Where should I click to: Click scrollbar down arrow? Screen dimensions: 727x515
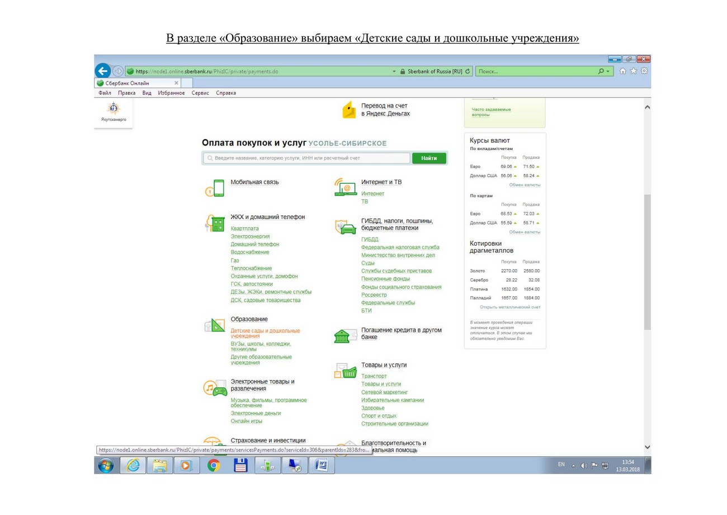(648, 447)
